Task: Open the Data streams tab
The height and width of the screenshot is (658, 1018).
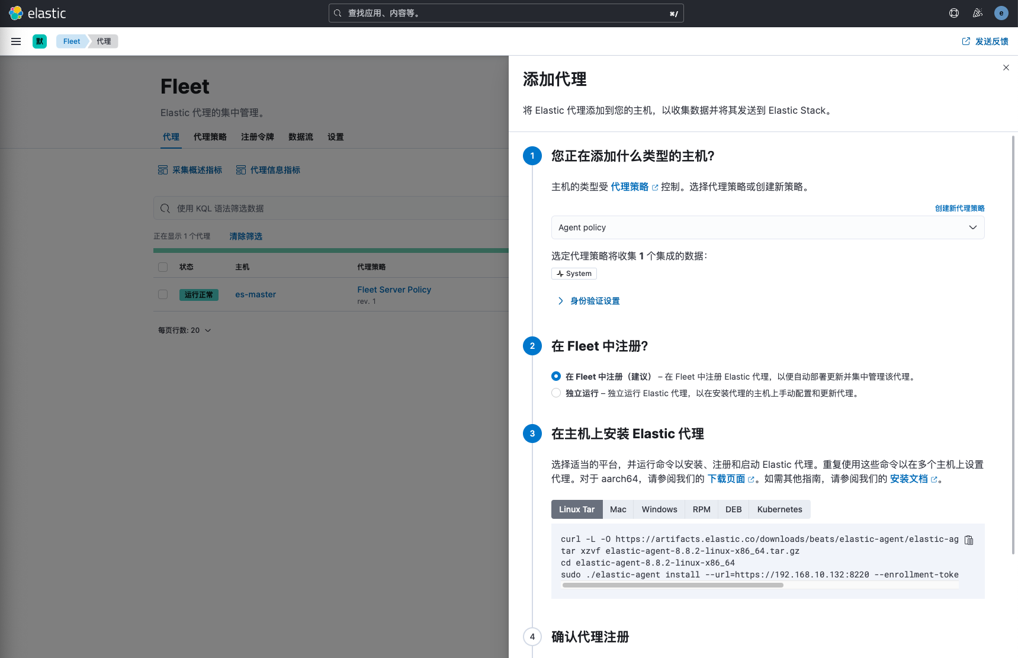Action: tap(301, 137)
